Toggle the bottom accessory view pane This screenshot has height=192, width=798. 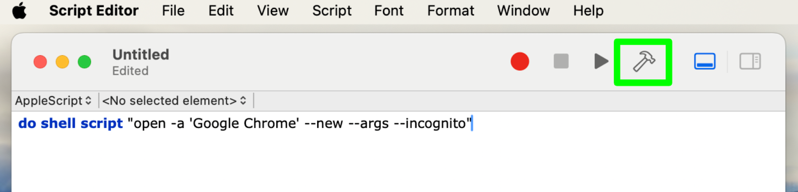click(x=705, y=62)
